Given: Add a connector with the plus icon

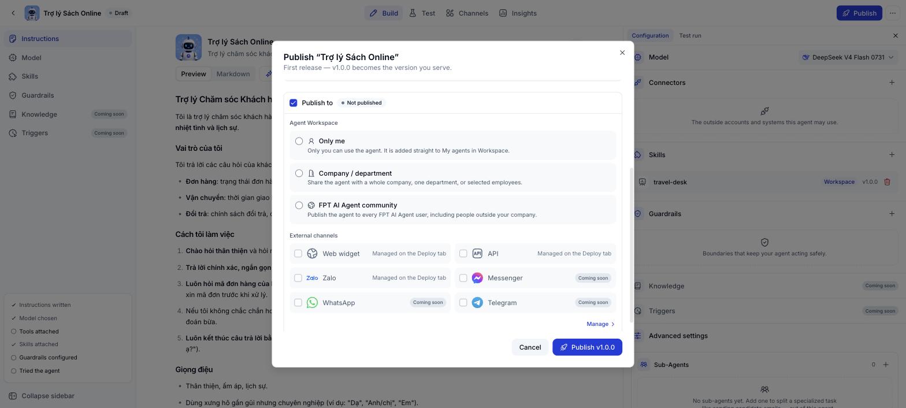Looking at the screenshot, I should (892, 83).
